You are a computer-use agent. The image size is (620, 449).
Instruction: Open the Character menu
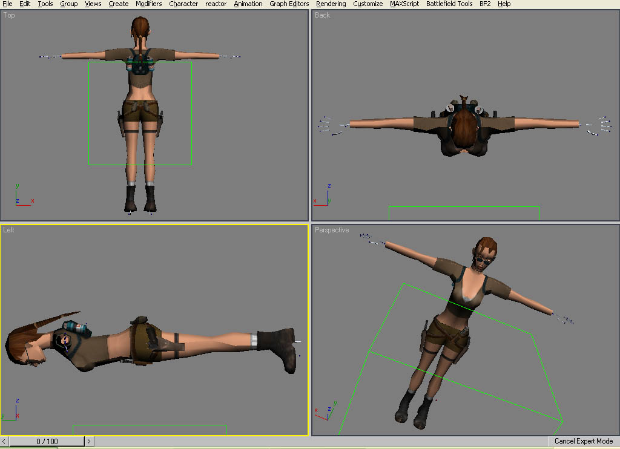183,4
